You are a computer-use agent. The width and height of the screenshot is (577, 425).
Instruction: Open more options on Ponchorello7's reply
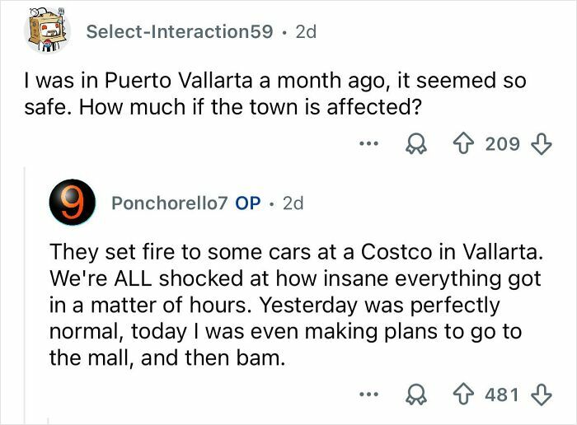click(368, 395)
